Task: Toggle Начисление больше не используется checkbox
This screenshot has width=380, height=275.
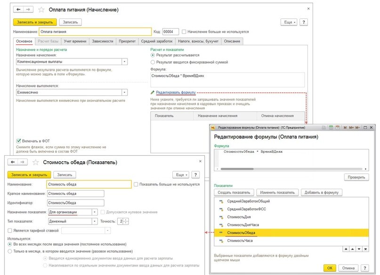Action: (x=184, y=32)
